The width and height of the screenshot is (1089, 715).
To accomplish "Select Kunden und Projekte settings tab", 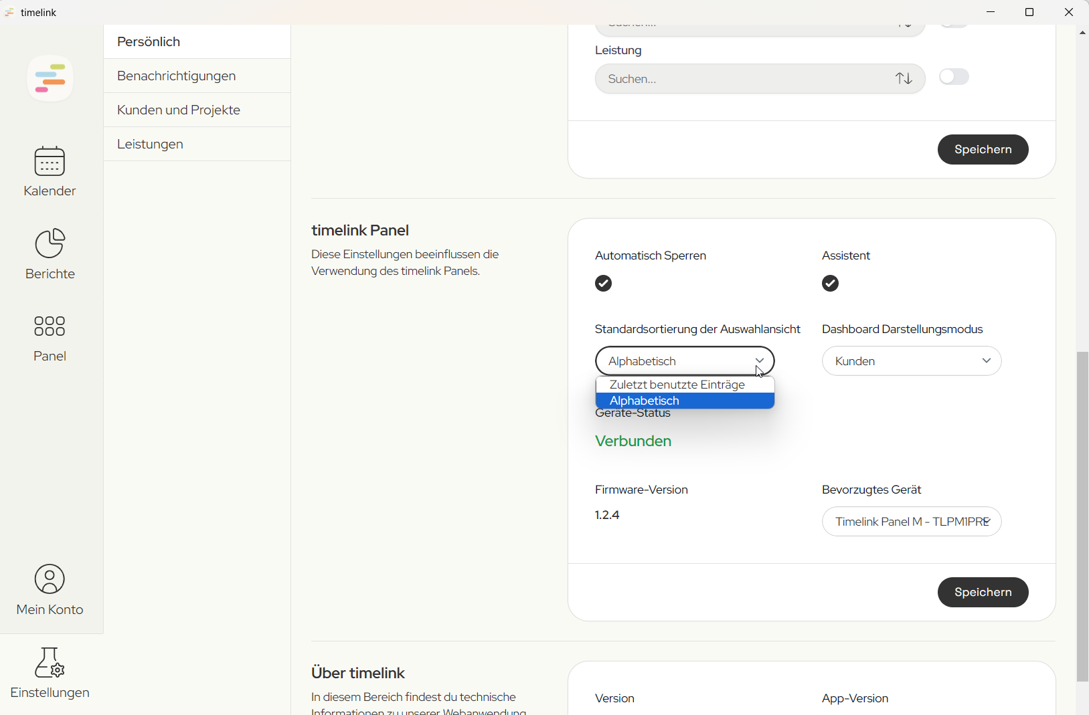I will pos(197,110).
